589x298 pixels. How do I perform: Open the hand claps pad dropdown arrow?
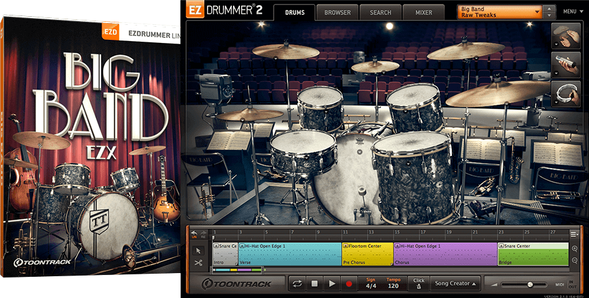(x=556, y=45)
